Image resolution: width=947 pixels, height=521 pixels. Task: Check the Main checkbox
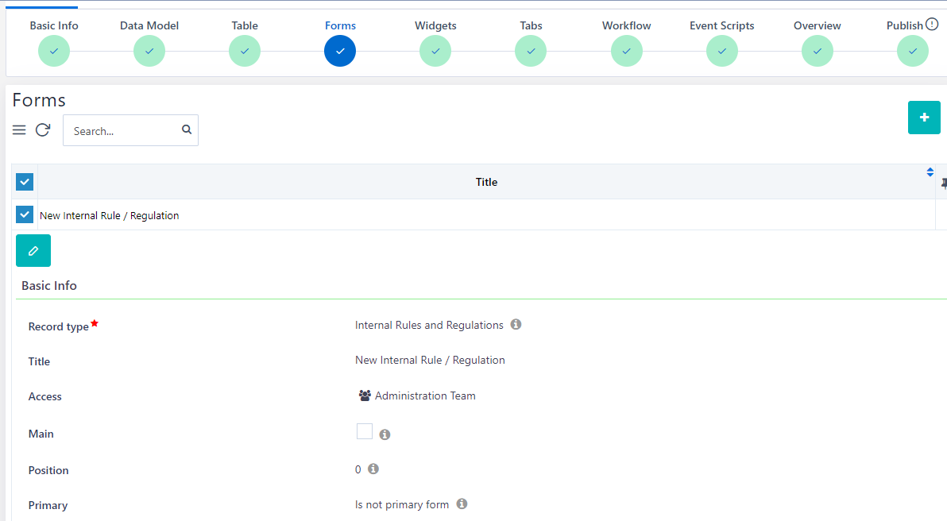coord(365,431)
